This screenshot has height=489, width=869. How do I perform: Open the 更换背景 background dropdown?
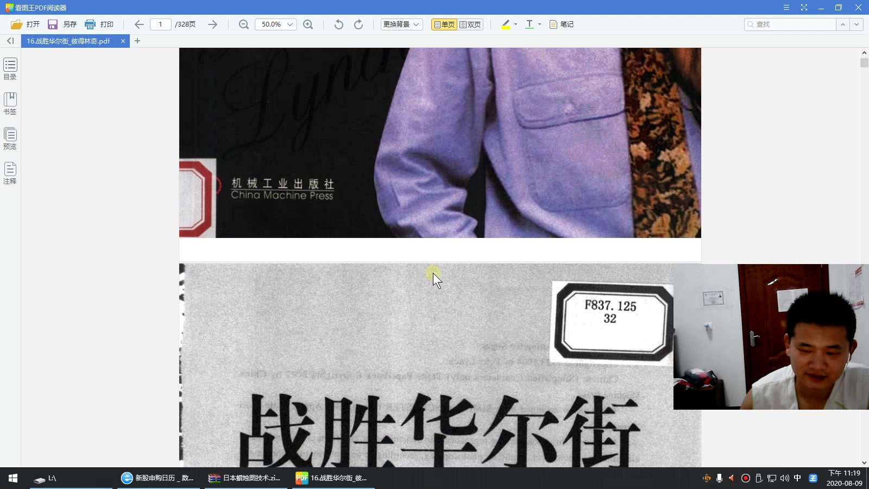401,24
